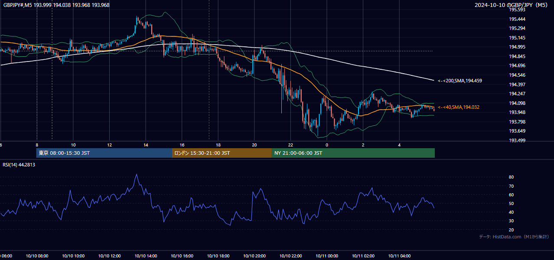Click price axis label 195.145
Image resolution: width=554 pixels, height=260 pixels.
pyautogui.click(x=517, y=38)
